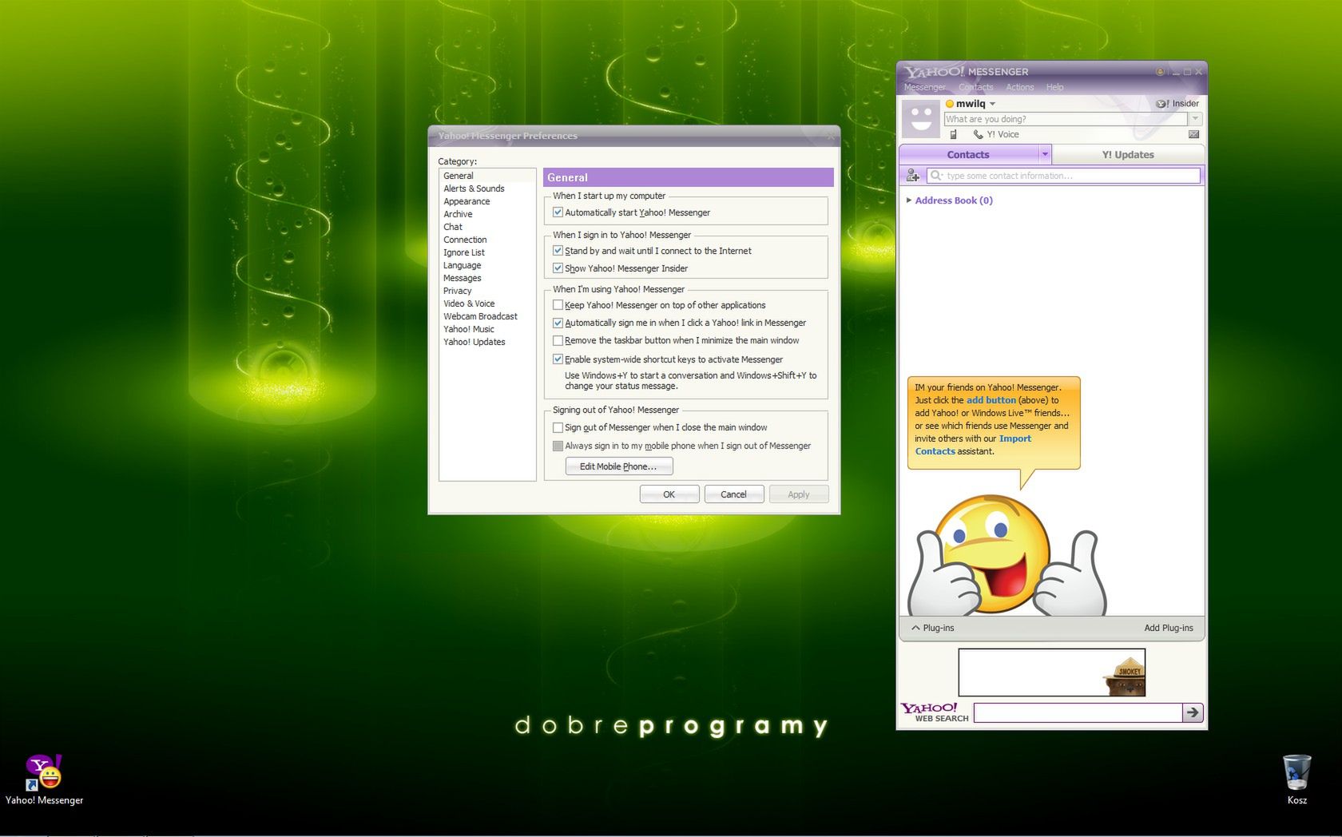Open the mail envelope icon in Messenger
Image resolution: width=1342 pixels, height=837 pixels.
coord(1193,134)
